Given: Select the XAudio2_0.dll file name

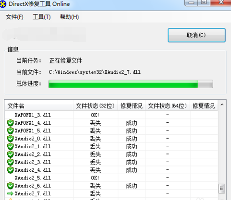Looking at the screenshot, I should (33, 139).
